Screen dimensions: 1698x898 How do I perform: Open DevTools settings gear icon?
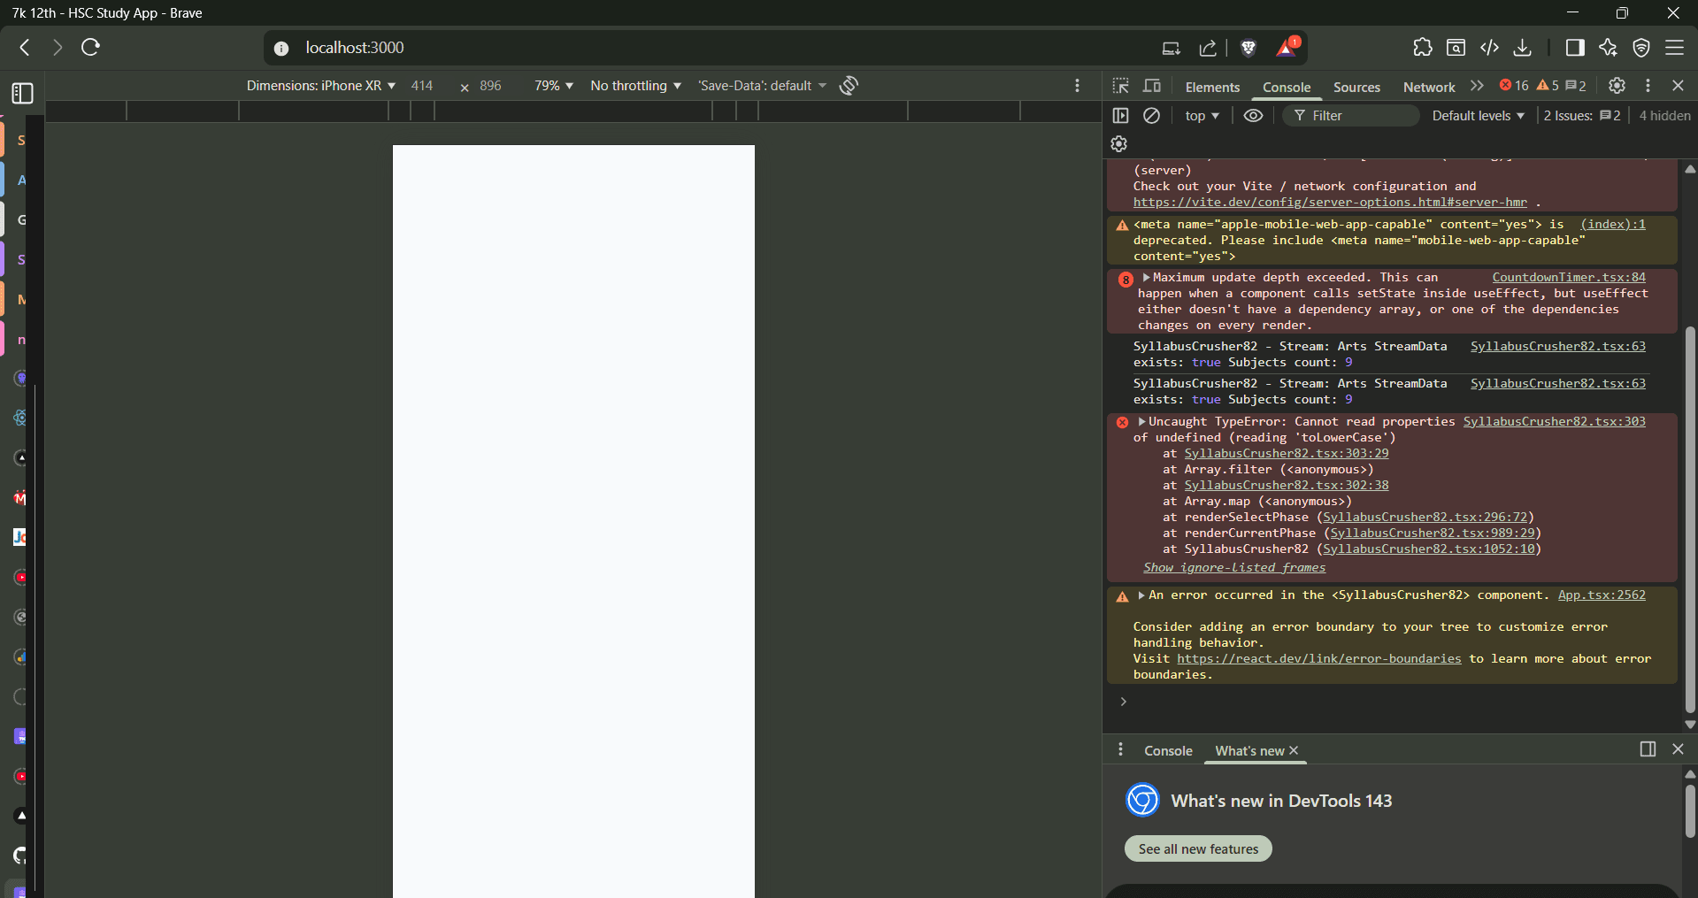coord(1617,86)
